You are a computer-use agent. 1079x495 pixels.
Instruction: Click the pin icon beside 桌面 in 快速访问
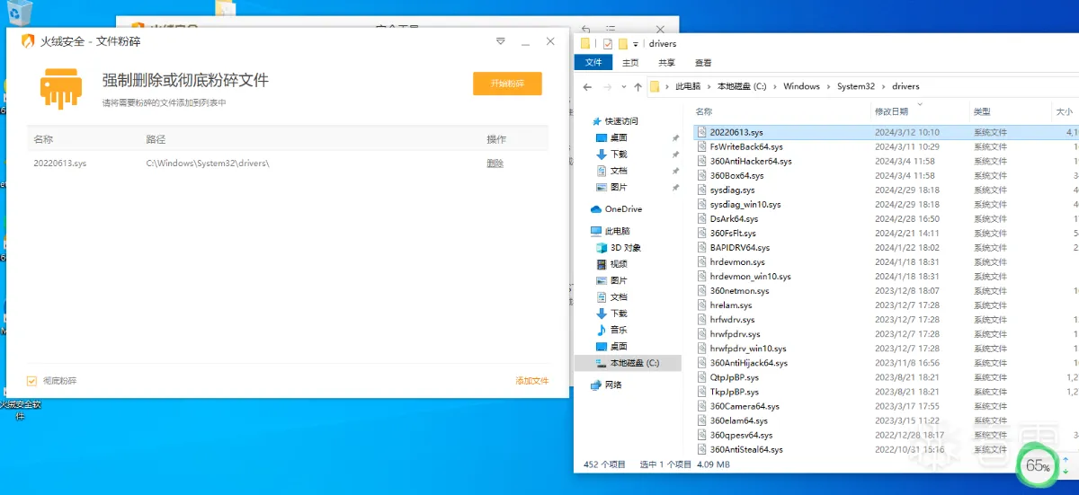click(675, 138)
